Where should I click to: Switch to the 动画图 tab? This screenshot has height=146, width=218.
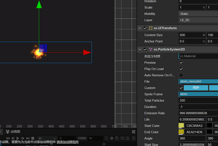(13, 131)
